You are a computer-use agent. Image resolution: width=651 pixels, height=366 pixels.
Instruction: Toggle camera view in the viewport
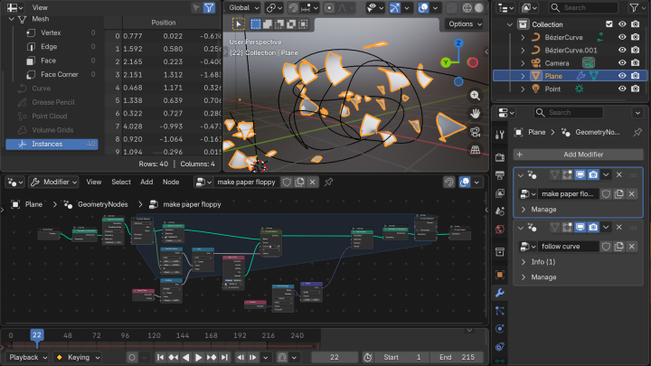(476, 132)
